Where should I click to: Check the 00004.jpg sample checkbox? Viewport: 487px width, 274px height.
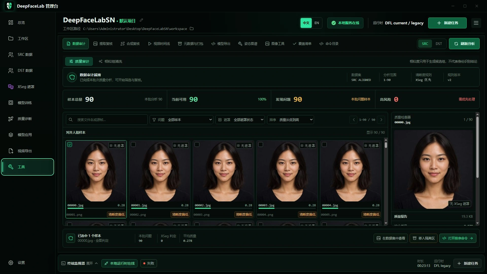coord(324,145)
